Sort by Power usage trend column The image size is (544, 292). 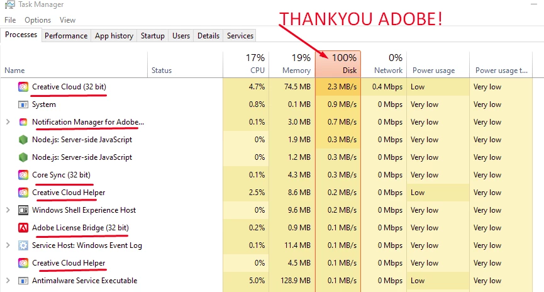(x=501, y=65)
